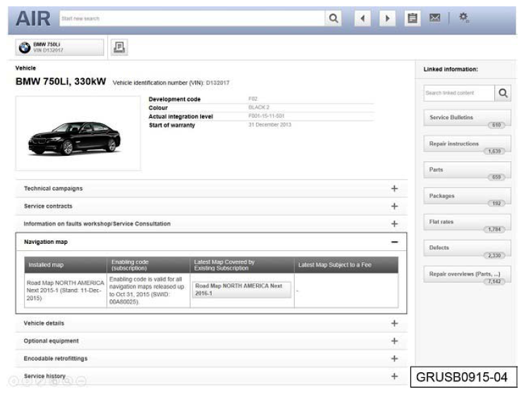Viewport: 524px width, 394px height.
Task: Click the Actual integration level value
Action: [x=267, y=116]
